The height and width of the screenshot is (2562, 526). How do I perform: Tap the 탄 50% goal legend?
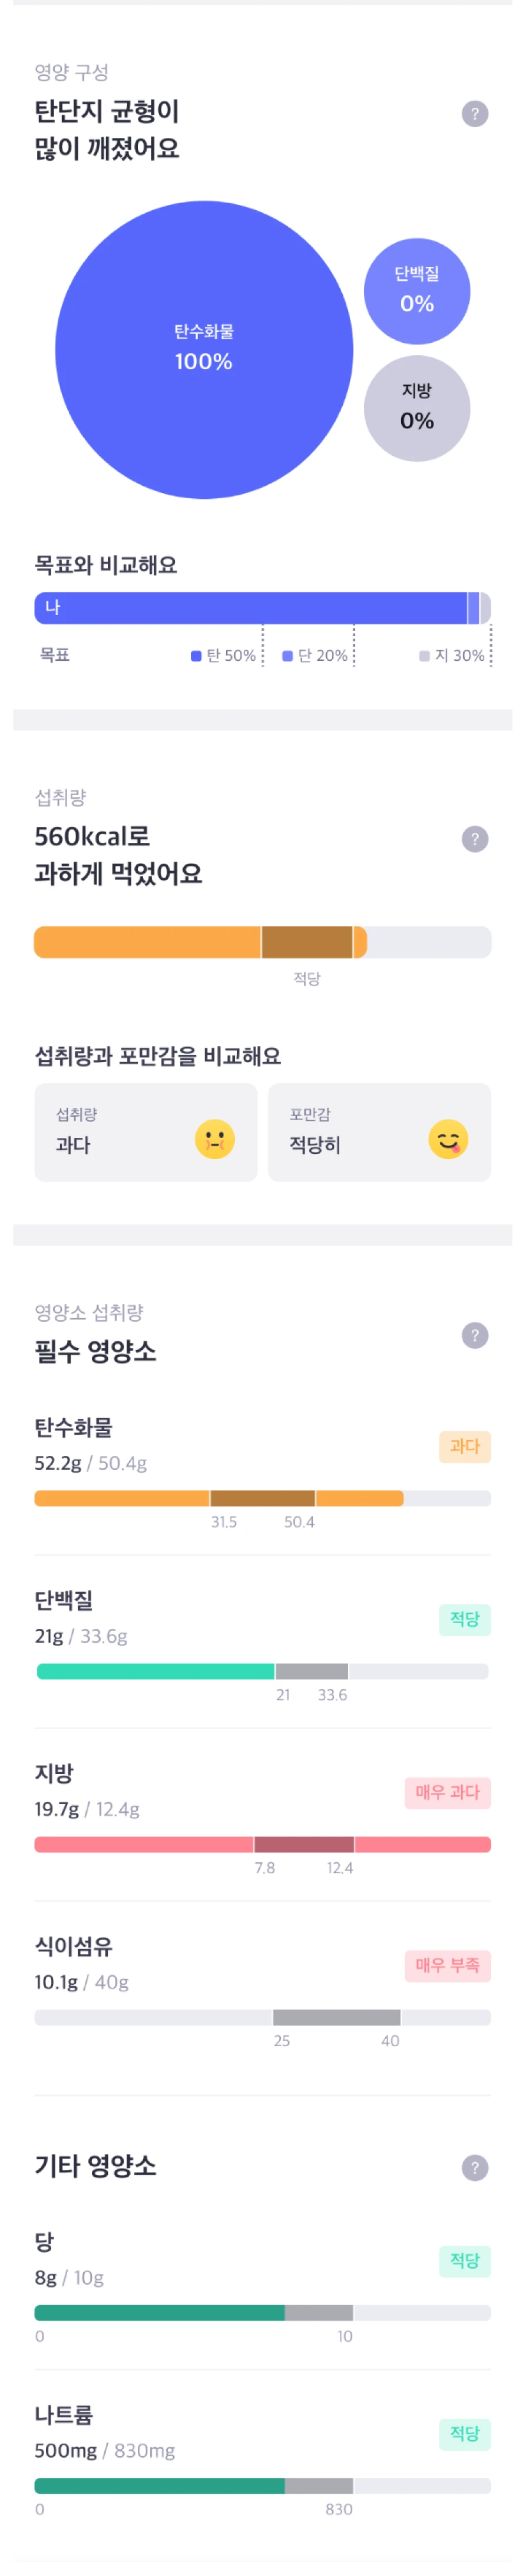pyautogui.click(x=224, y=656)
